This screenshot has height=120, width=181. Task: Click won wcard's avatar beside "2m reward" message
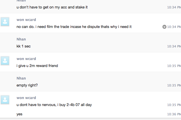point(5,61)
